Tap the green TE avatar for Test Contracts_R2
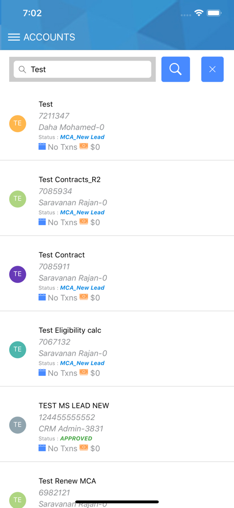Screen dimensions: 234x508 pyautogui.click(x=17, y=199)
